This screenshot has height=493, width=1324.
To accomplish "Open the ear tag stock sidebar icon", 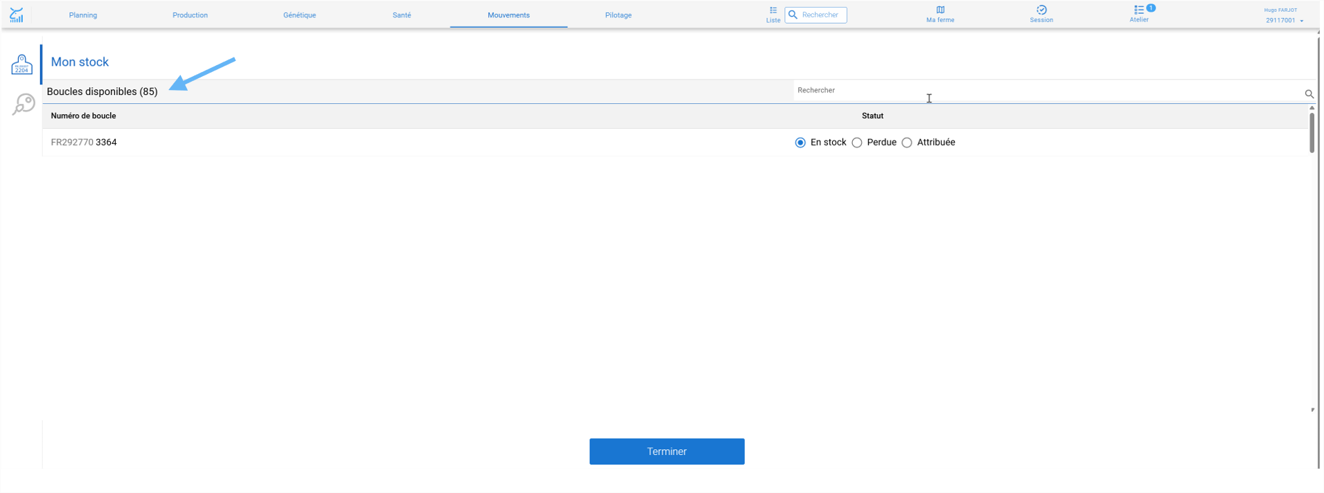I will click(21, 64).
